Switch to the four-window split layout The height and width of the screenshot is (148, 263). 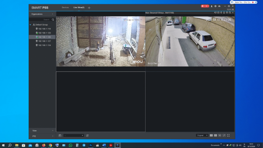click(211, 135)
